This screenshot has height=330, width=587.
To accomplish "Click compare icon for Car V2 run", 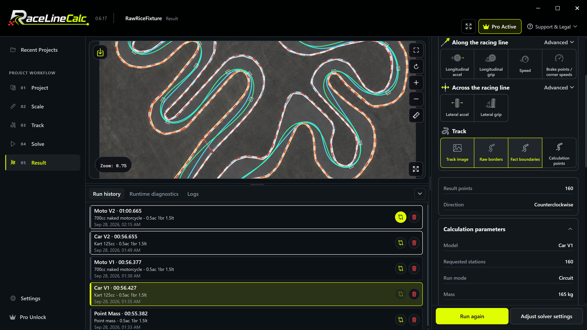I will point(401,243).
